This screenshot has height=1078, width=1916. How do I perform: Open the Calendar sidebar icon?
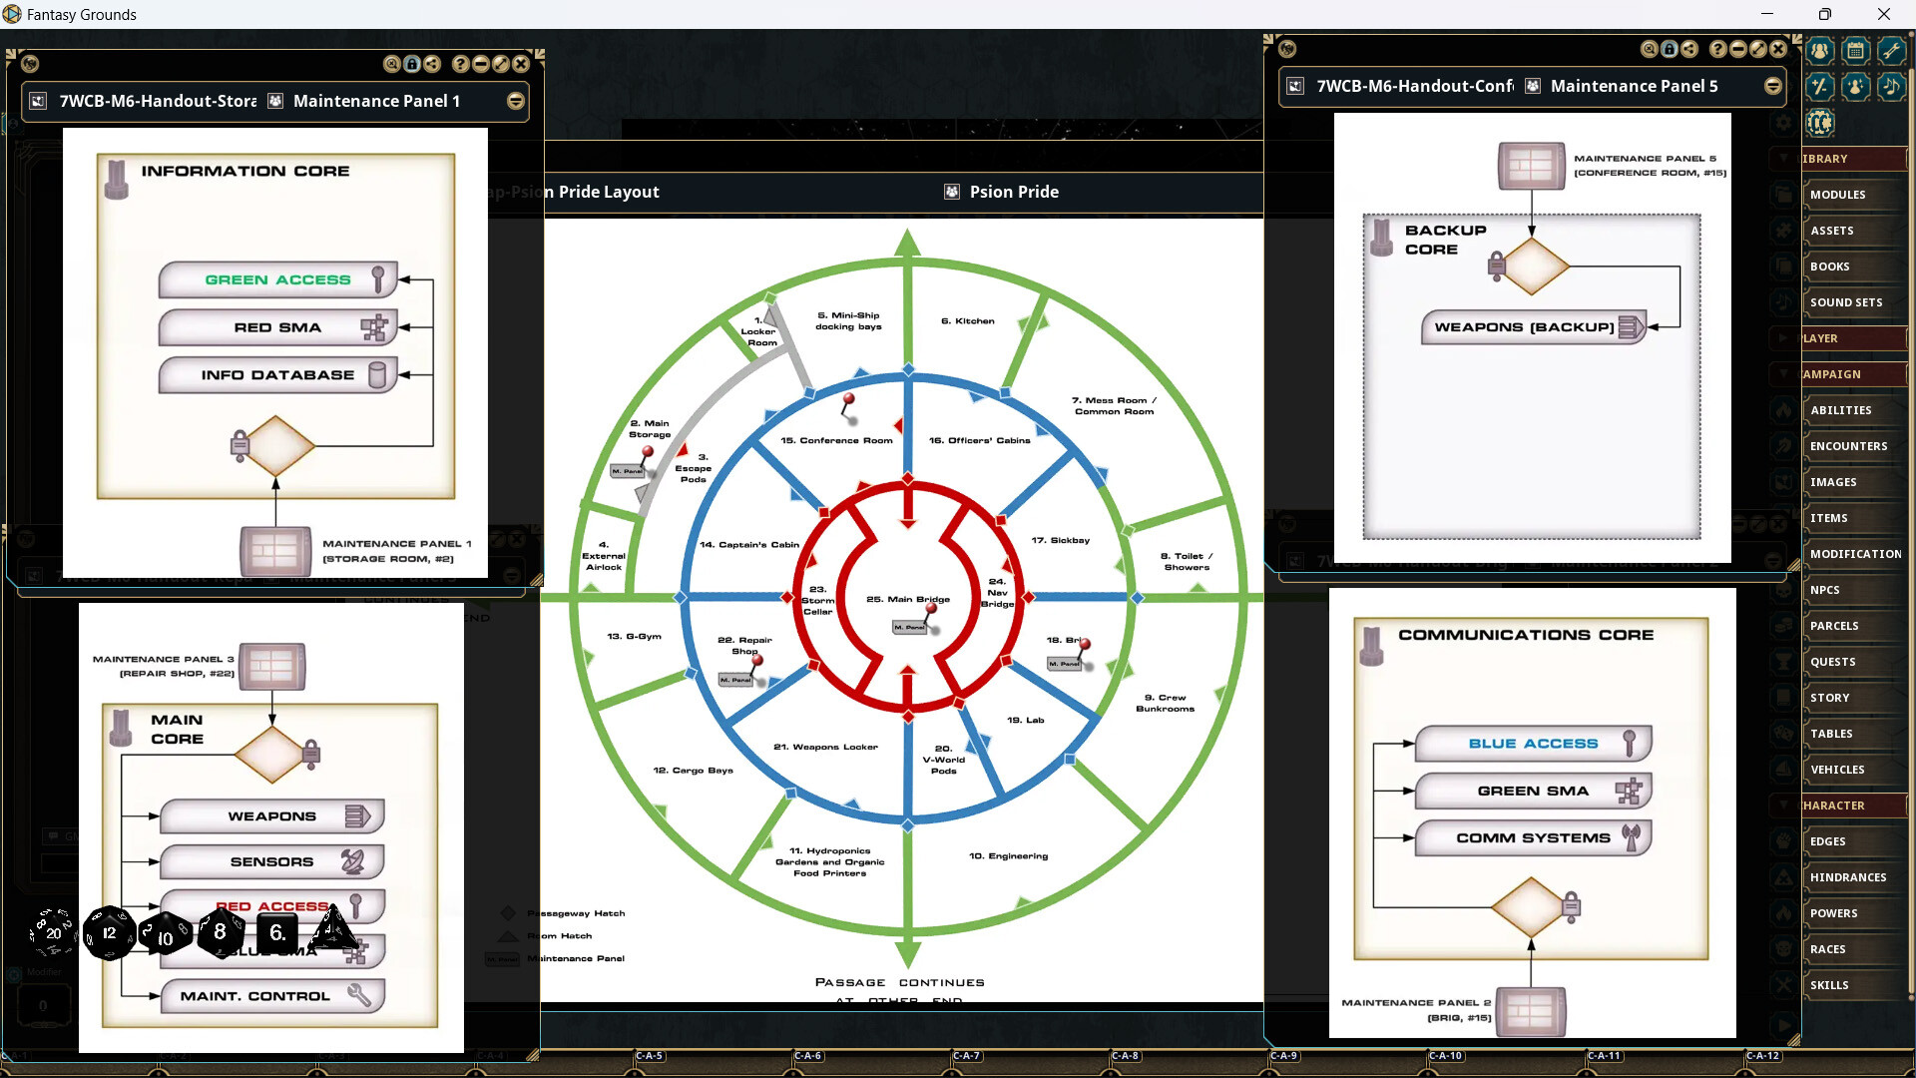(x=1855, y=50)
